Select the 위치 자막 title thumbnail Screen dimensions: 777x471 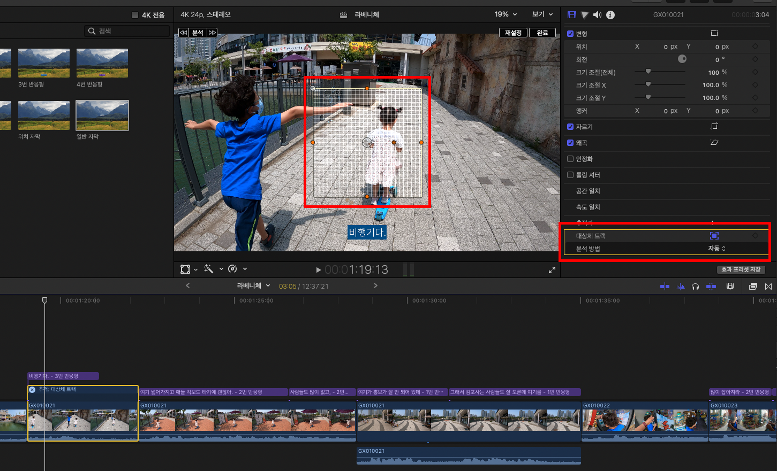[44, 115]
